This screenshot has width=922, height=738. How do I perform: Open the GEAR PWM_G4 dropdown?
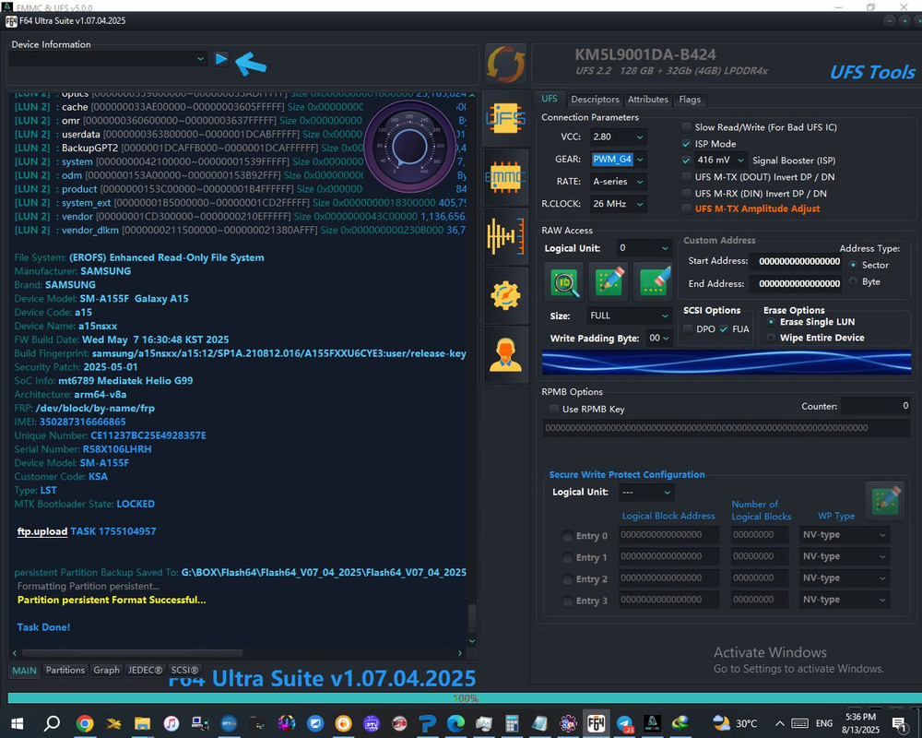[x=619, y=159]
